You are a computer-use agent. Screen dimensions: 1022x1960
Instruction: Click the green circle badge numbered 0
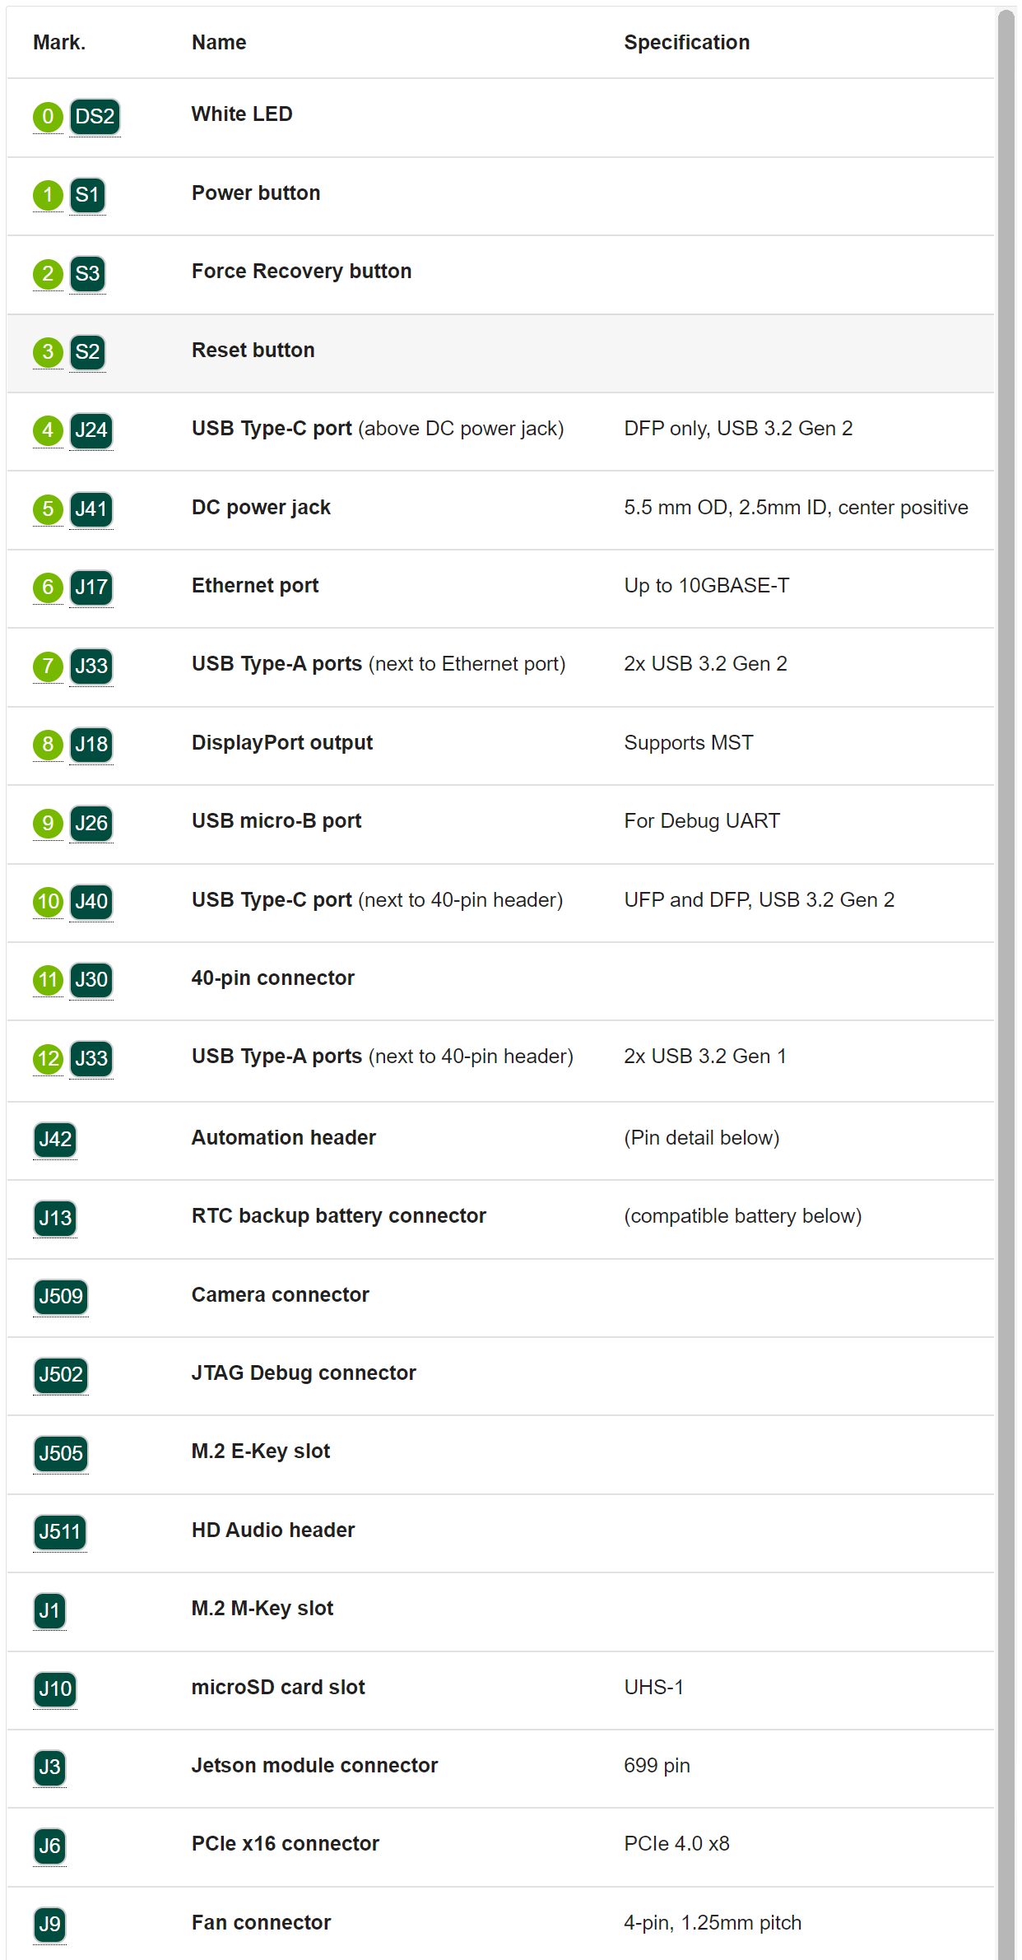[x=48, y=117]
